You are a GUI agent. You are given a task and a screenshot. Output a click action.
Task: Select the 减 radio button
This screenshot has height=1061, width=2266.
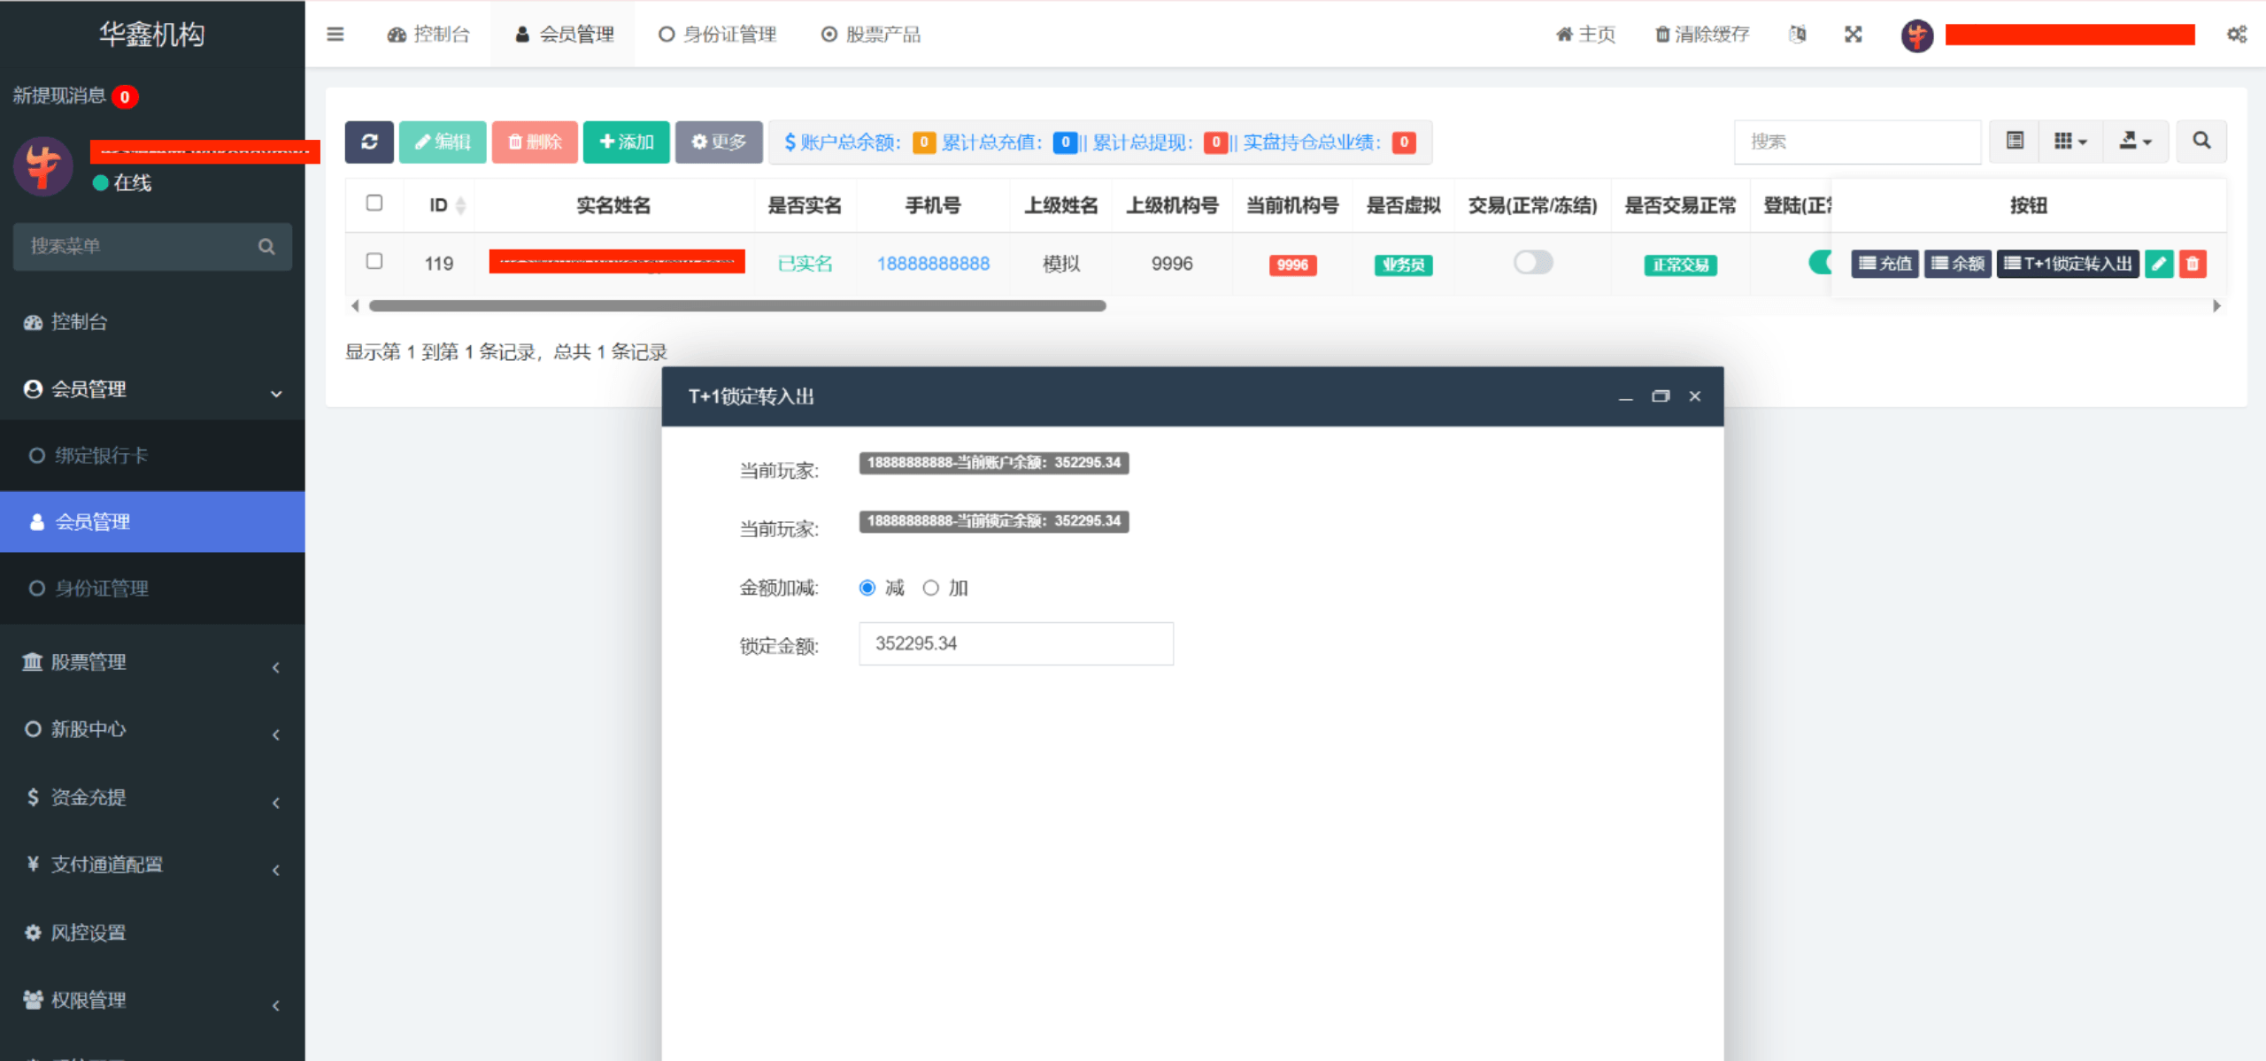coord(867,588)
